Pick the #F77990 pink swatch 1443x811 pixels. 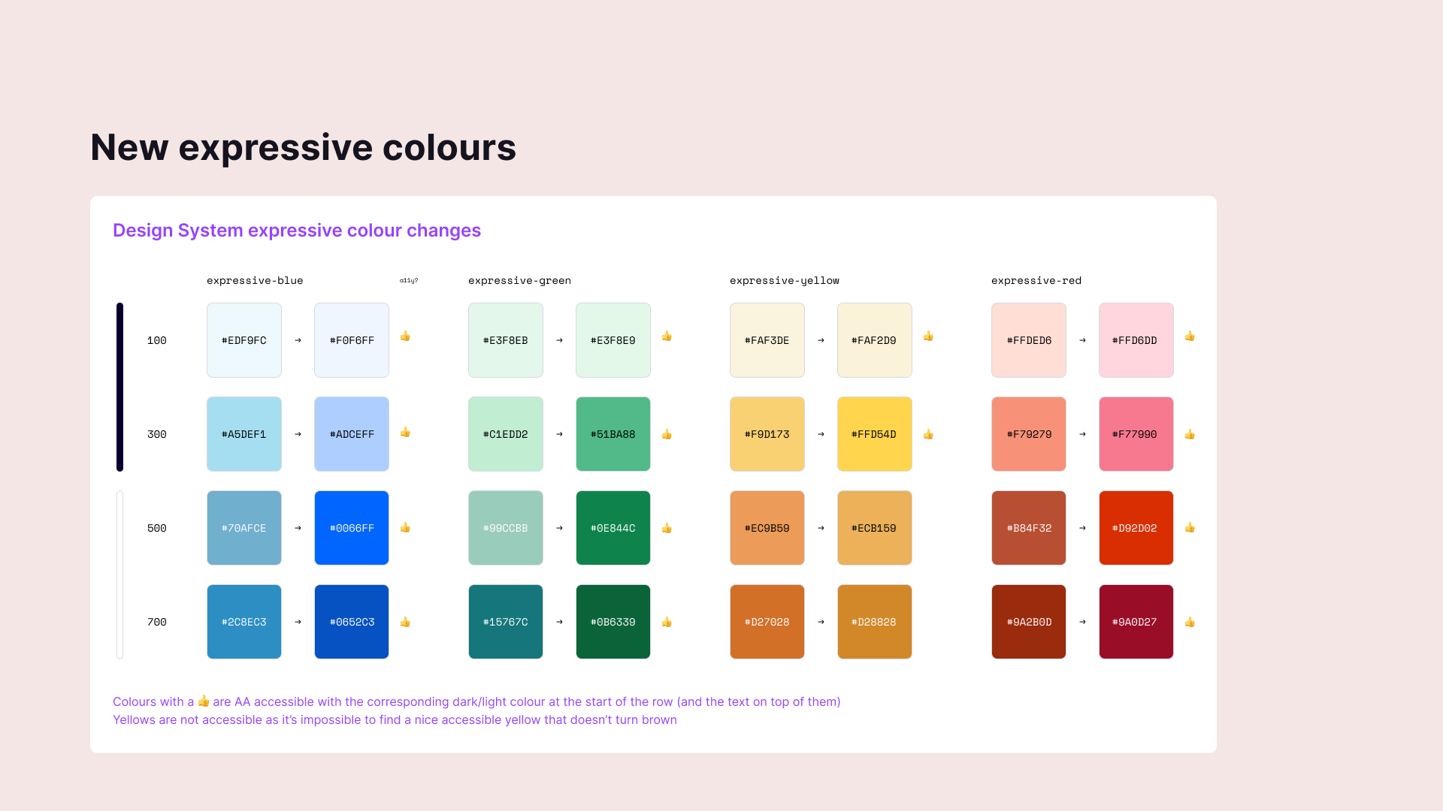(x=1136, y=434)
